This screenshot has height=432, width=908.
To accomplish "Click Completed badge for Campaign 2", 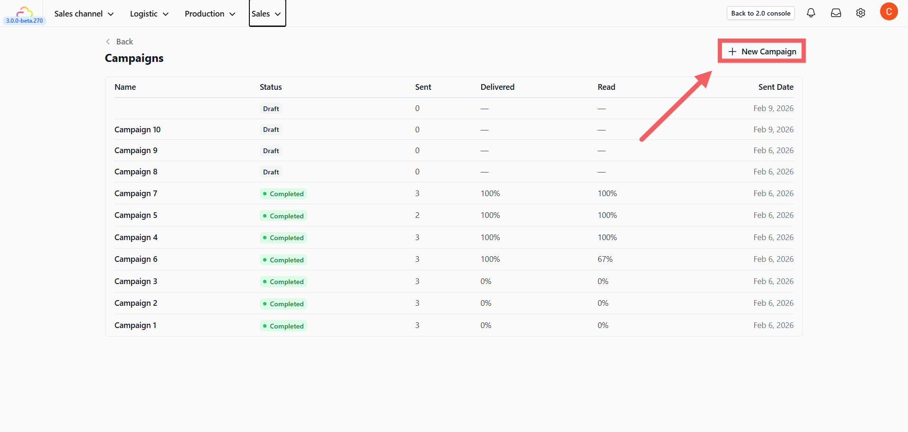I will pyautogui.click(x=283, y=304).
